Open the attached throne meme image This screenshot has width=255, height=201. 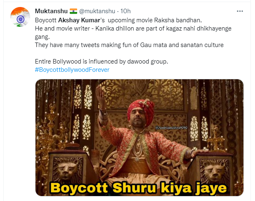click(x=139, y=137)
